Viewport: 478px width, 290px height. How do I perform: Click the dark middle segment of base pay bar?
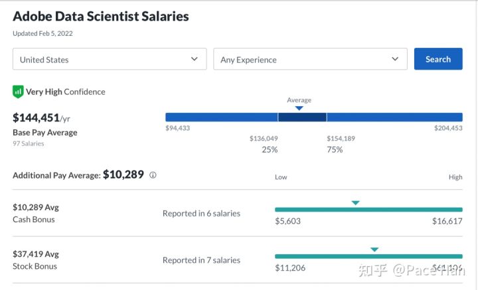pos(302,117)
